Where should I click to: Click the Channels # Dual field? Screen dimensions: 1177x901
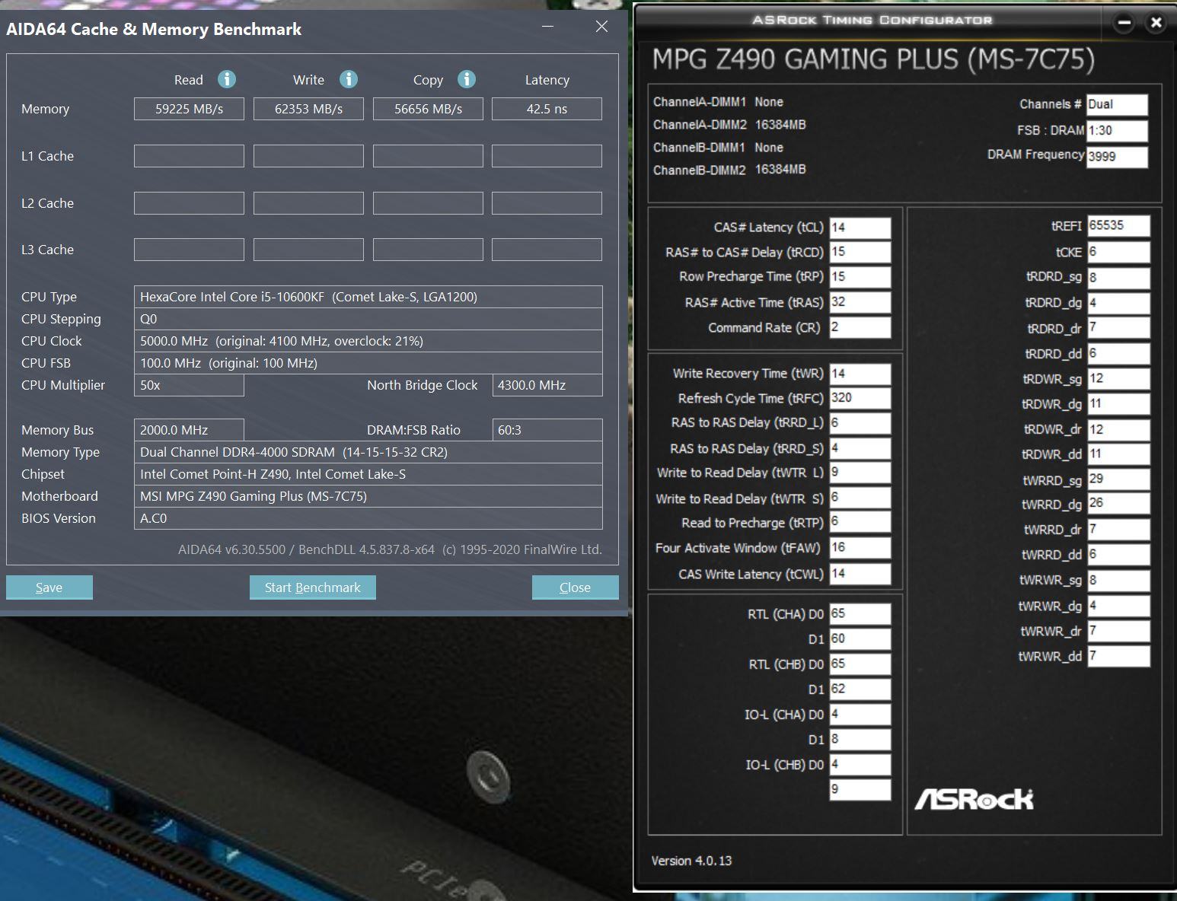1117,104
